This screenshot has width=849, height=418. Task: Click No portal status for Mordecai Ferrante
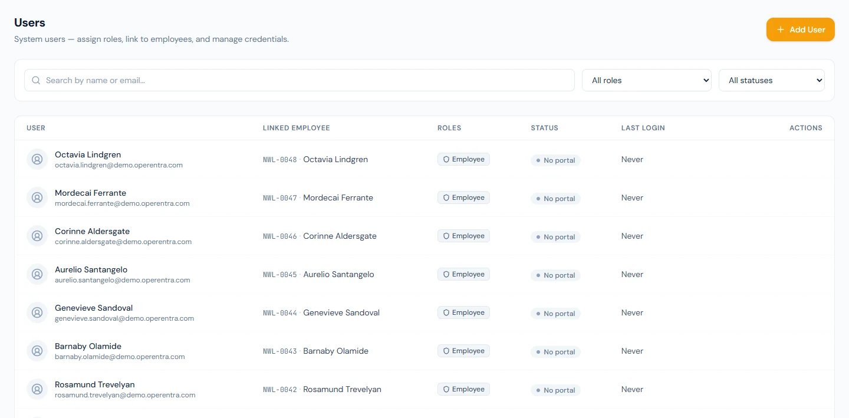pyautogui.click(x=555, y=199)
